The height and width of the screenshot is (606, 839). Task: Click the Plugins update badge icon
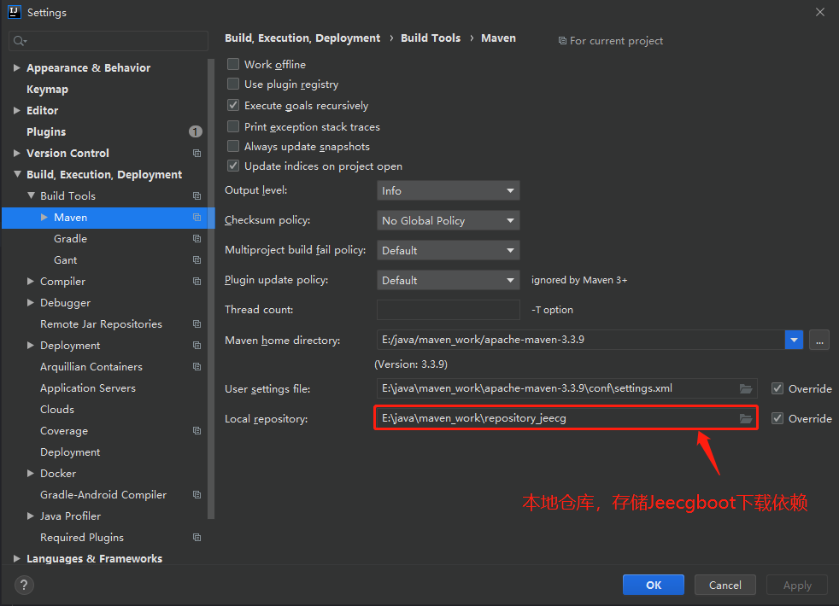(x=196, y=131)
